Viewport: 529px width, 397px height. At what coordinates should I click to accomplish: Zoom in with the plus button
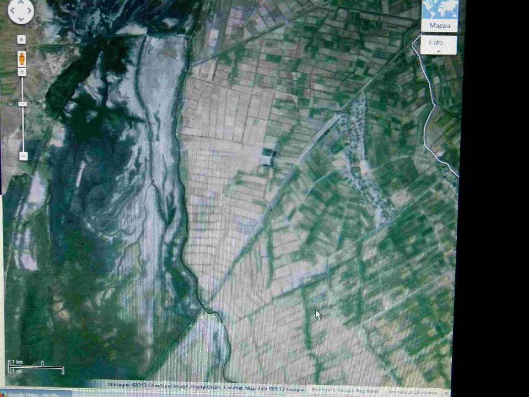[x=22, y=72]
